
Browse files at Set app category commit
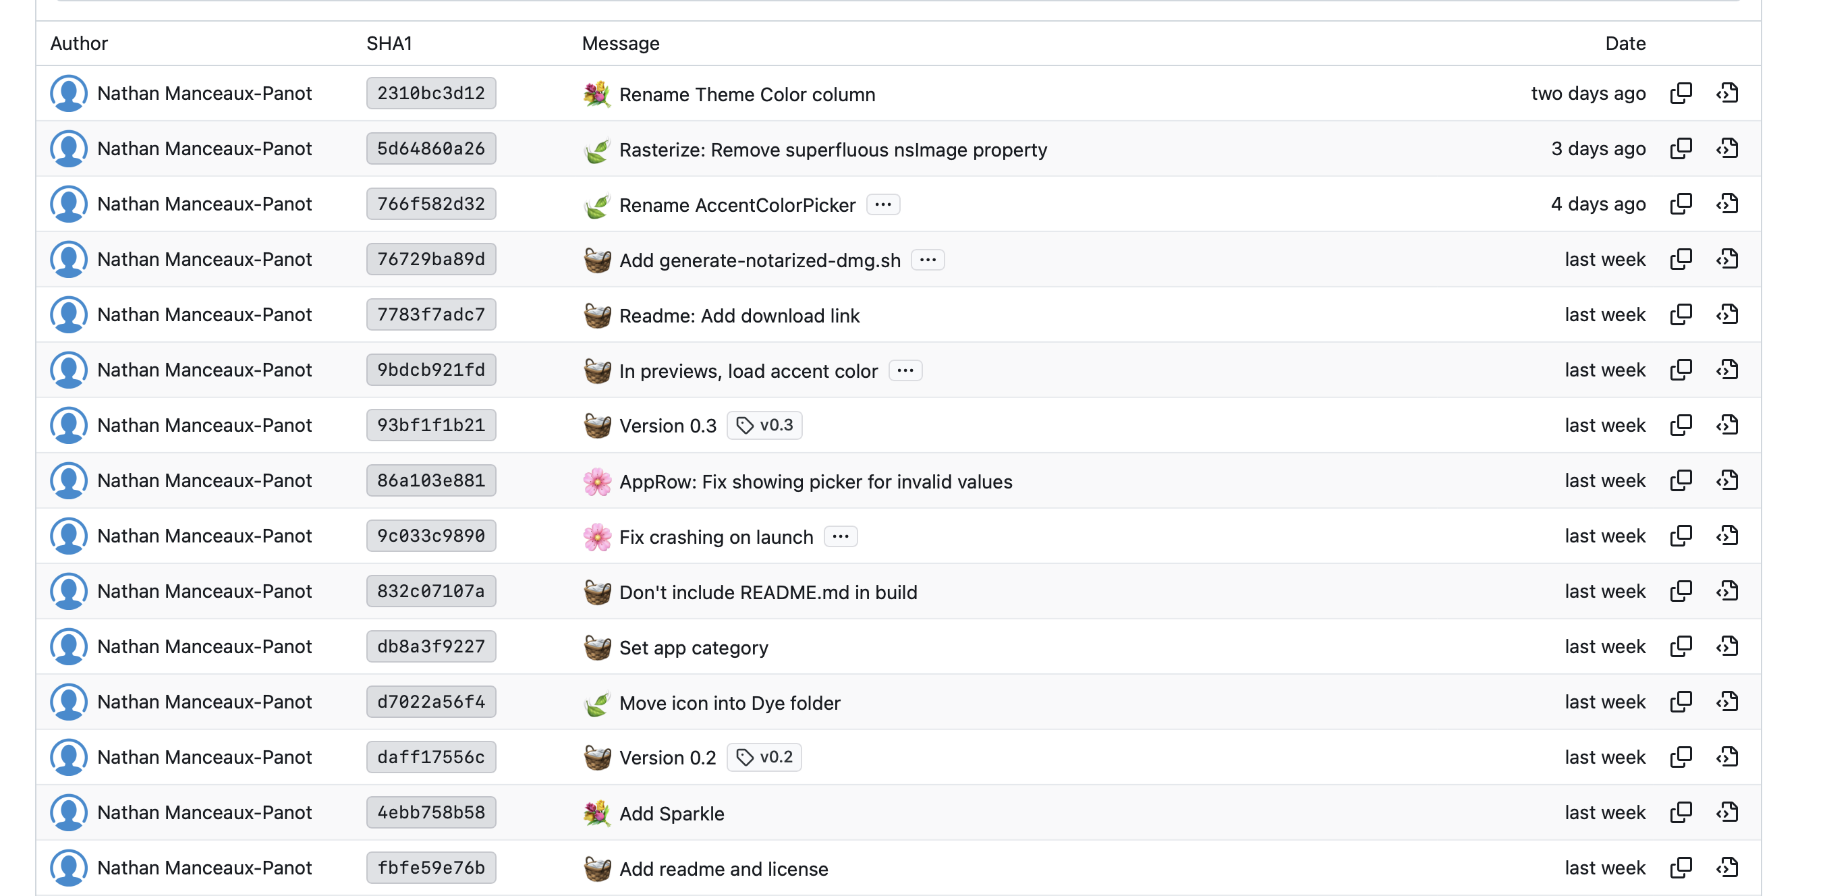pos(1726,646)
